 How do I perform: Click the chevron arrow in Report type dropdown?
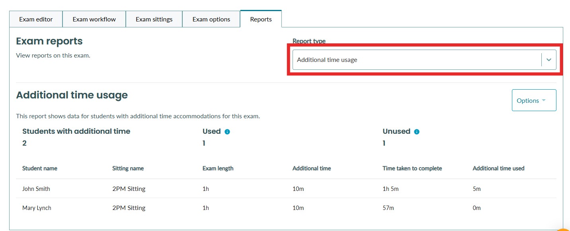(549, 60)
